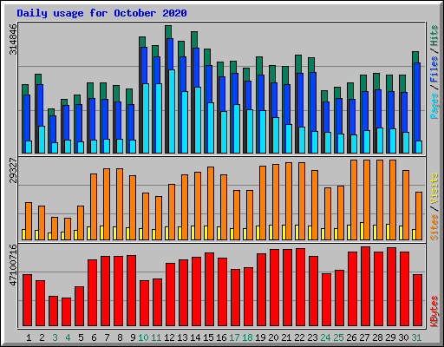The height and width of the screenshot is (347, 444).
Task: Click day label '29' on the x-axis
Action: tap(390, 337)
